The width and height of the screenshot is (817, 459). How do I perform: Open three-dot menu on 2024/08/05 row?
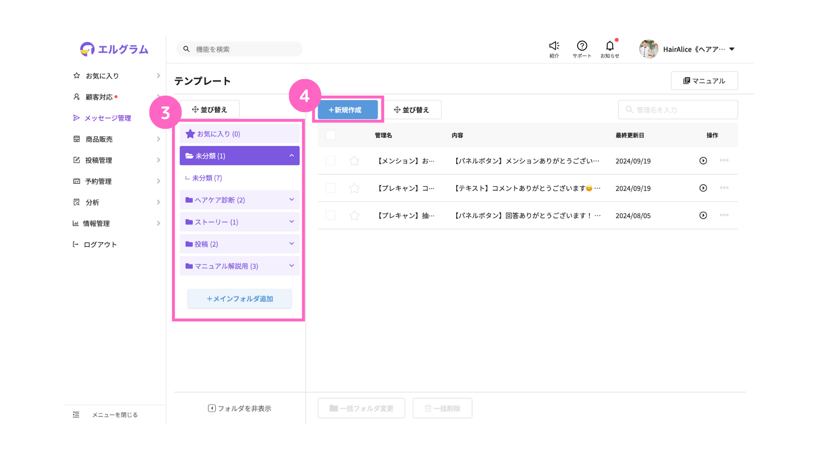[x=724, y=215]
